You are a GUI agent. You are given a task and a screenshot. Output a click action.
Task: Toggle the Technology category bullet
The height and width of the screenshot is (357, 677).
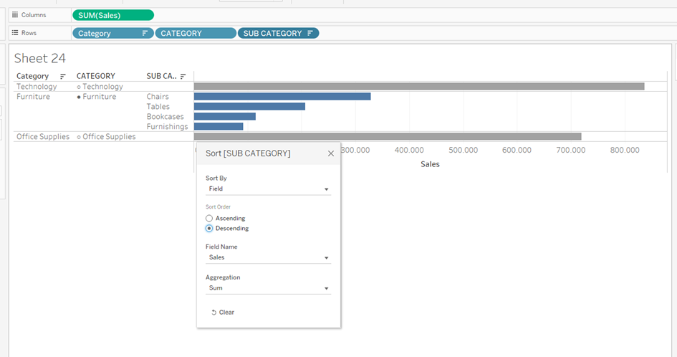(x=79, y=87)
